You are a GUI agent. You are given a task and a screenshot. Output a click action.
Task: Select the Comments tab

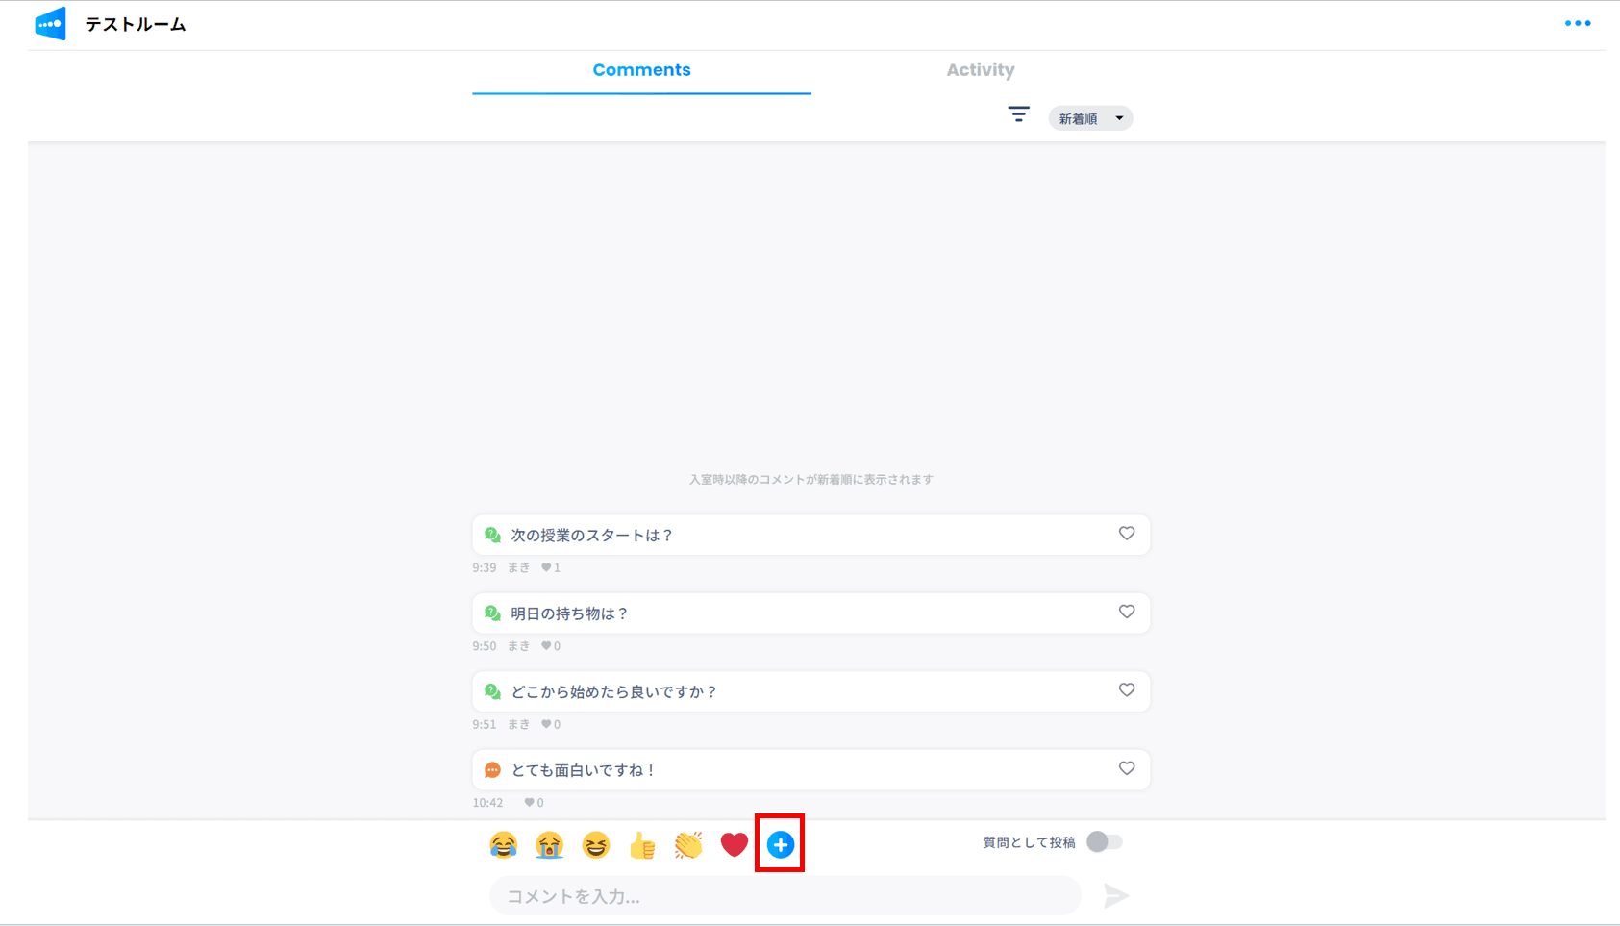click(641, 69)
